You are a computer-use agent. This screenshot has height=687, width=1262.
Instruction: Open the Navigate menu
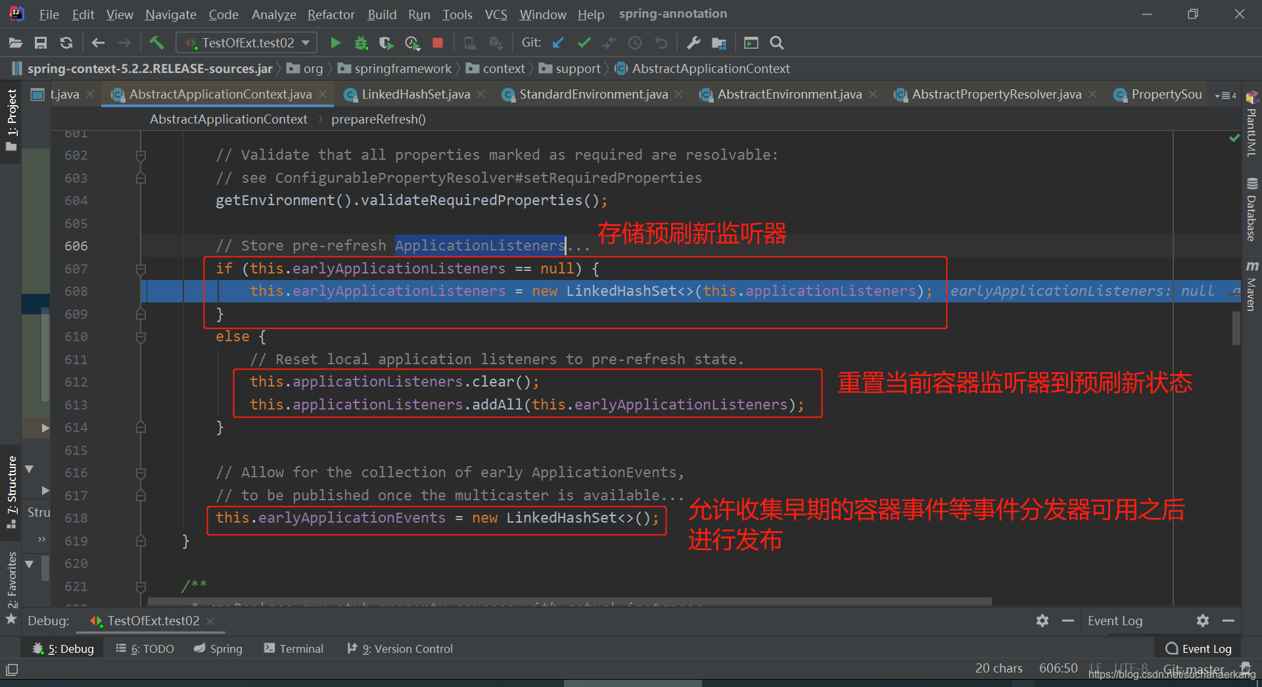(170, 14)
